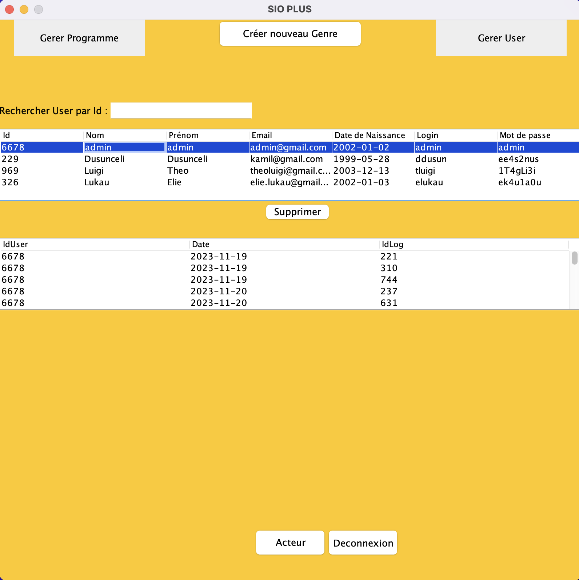Log out with the Deconnexion button
Screen dimensions: 579x580
point(363,543)
